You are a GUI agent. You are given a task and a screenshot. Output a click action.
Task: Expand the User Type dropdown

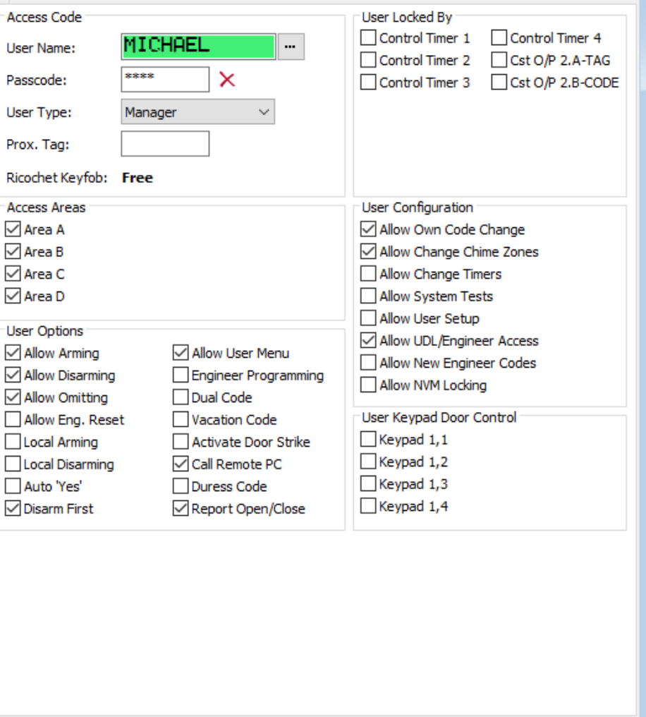tap(197, 112)
